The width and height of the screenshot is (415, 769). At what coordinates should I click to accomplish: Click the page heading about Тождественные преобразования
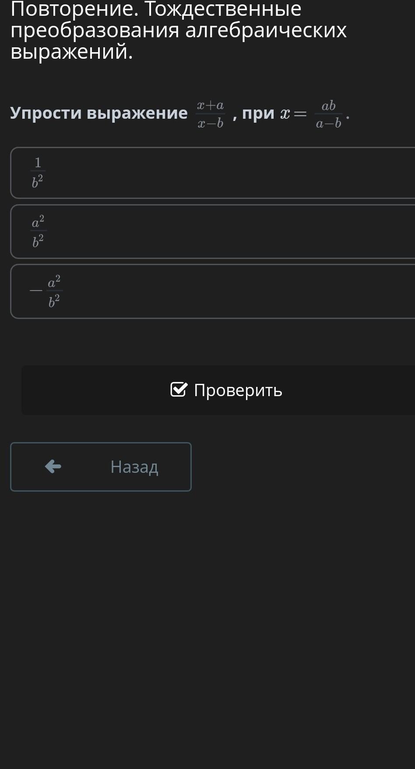tap(179, 31)
